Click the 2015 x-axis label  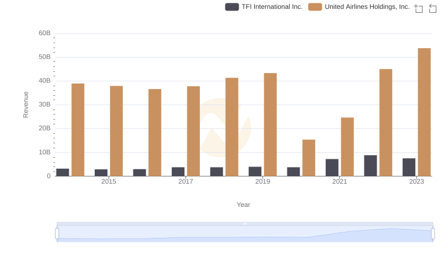(109, 181)
